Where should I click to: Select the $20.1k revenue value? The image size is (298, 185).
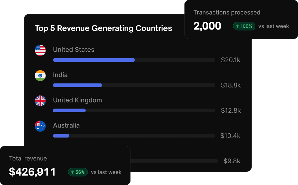point(231,60)
